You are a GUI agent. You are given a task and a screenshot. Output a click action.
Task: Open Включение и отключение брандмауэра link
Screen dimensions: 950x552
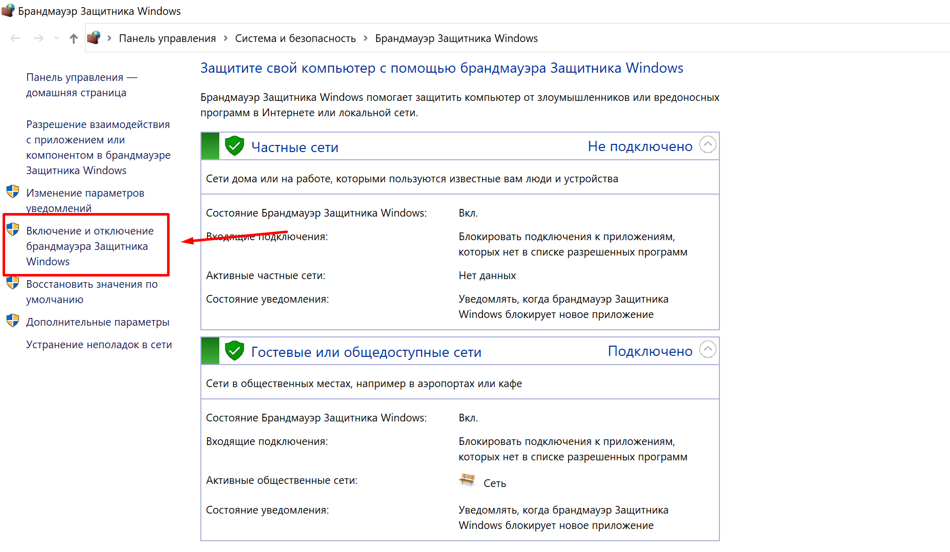90,246
